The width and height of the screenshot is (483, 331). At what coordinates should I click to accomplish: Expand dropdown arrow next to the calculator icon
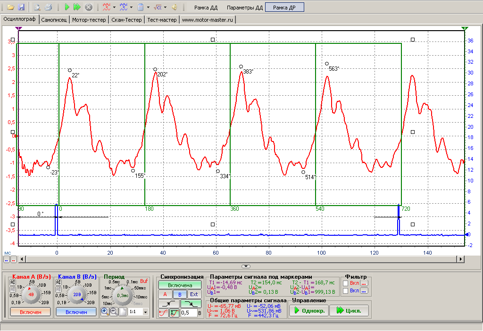(x=148, y=8)
